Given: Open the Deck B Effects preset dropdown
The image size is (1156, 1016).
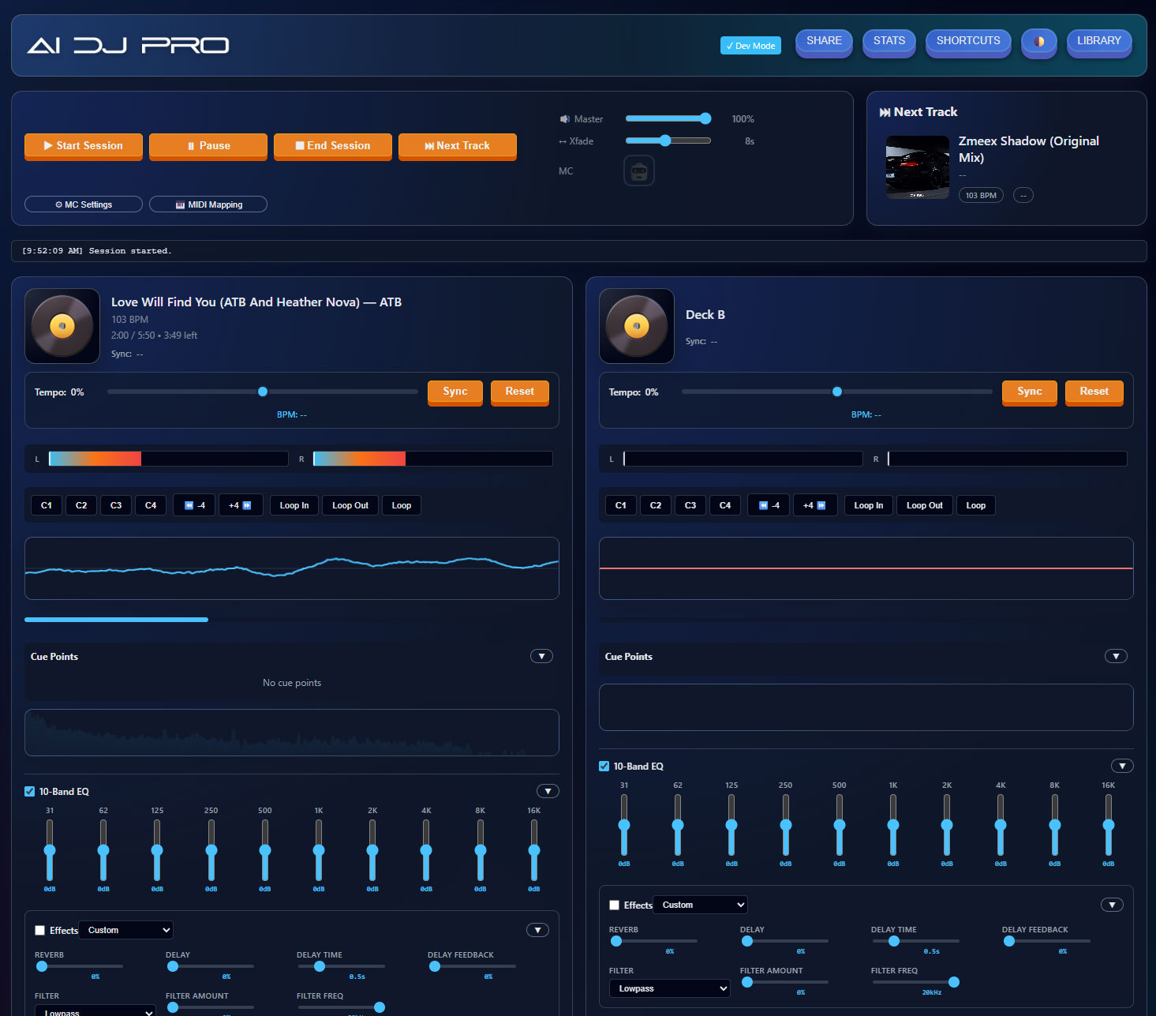Looking at the screenshot, I should coord(701,905).
